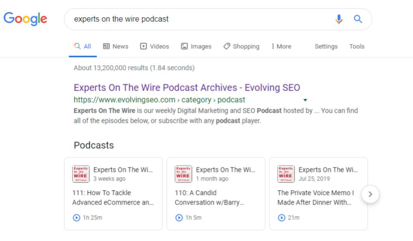Image resolution: width=413 pixels, height=241 pixels.
Task: Click the evolvingseo.com breadcrumb URL
Action: [x=159, y=100]
